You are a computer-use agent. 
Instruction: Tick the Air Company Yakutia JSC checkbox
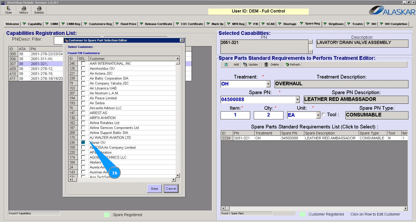[x=83, y=83]
